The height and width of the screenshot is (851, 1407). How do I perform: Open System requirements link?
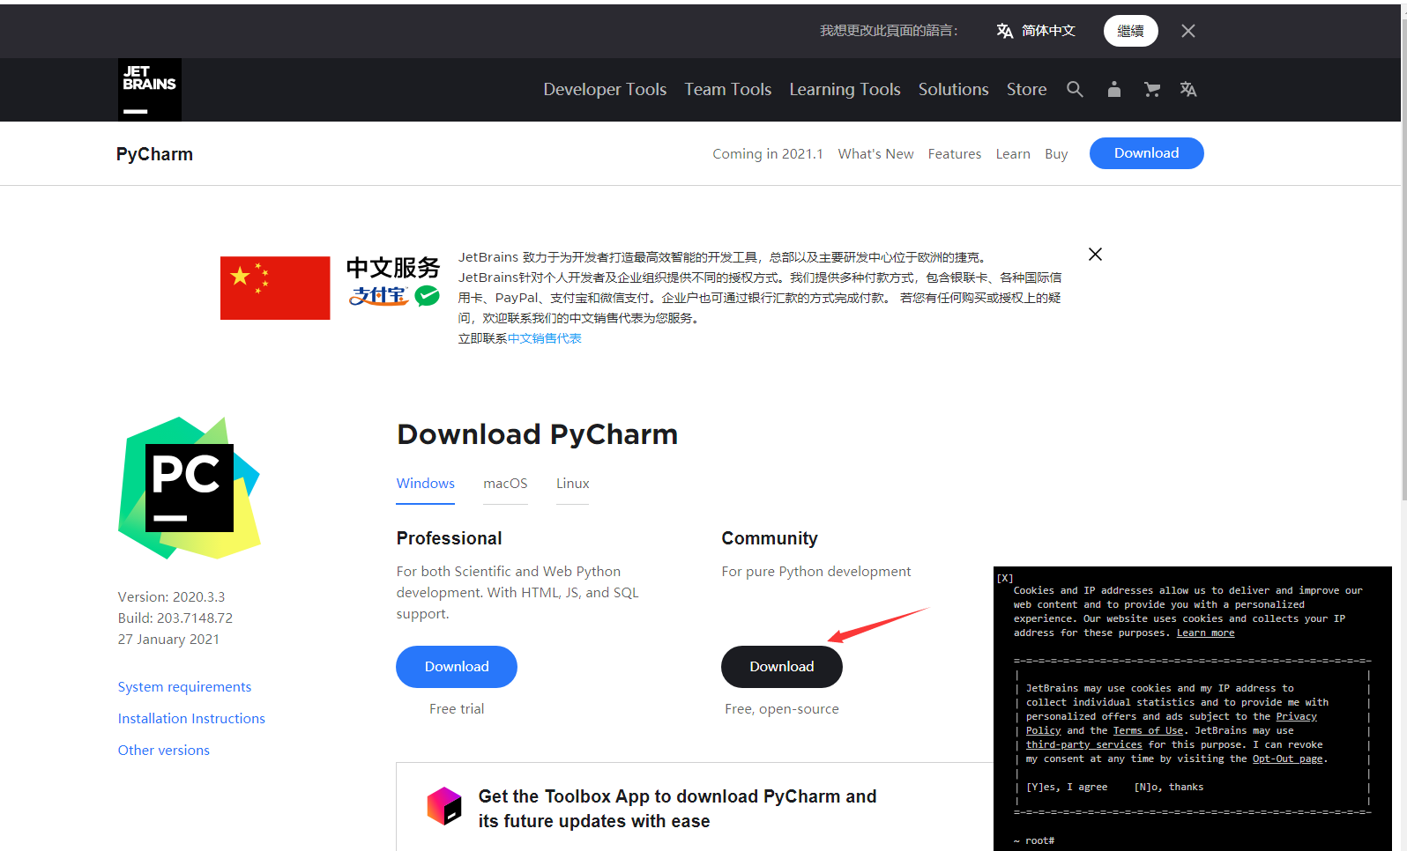(x=184, y=686)
